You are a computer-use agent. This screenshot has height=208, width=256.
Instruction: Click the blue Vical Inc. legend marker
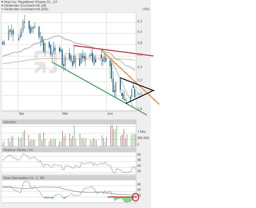(x=2, y=2)
